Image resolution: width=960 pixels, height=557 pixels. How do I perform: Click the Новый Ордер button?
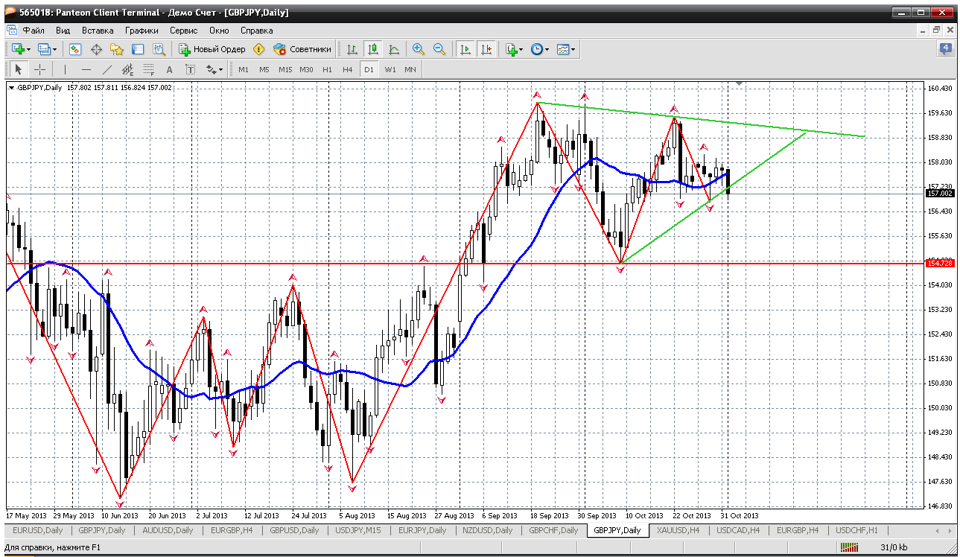tap(212, 49)
